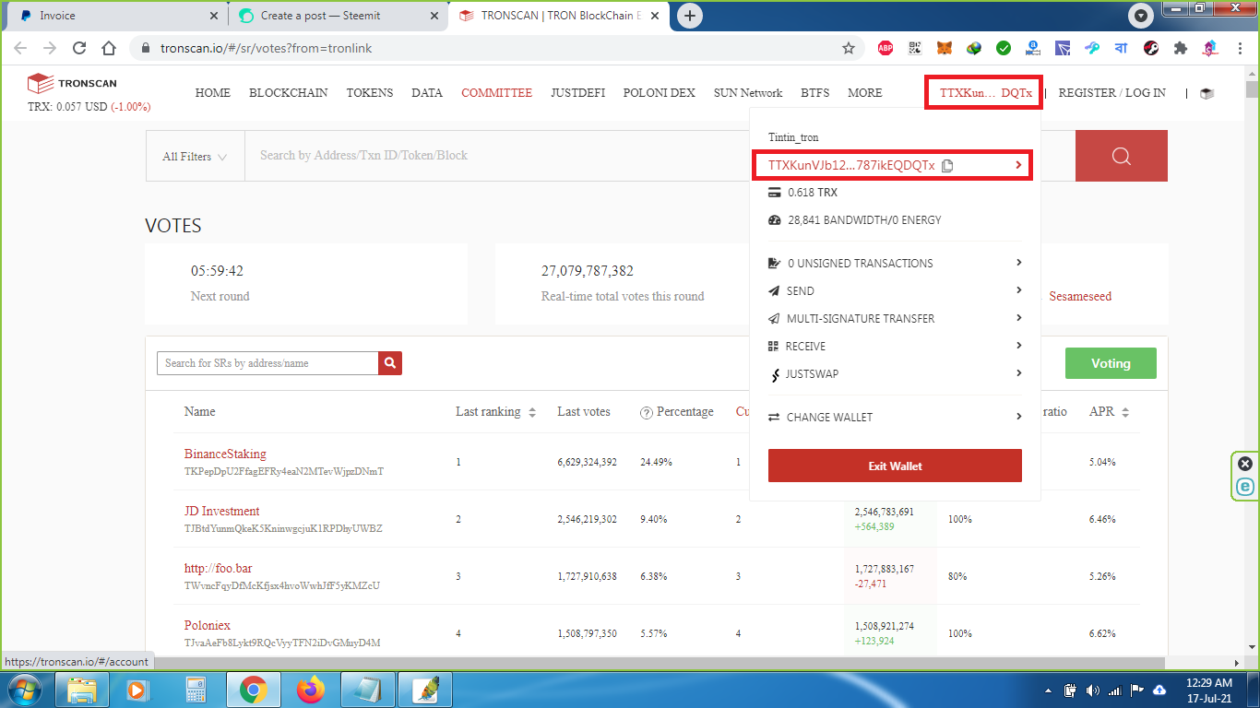Bookmark this page with the star icon
The width and height of the screenshot is (1260, 708).
tap(849, 48)
